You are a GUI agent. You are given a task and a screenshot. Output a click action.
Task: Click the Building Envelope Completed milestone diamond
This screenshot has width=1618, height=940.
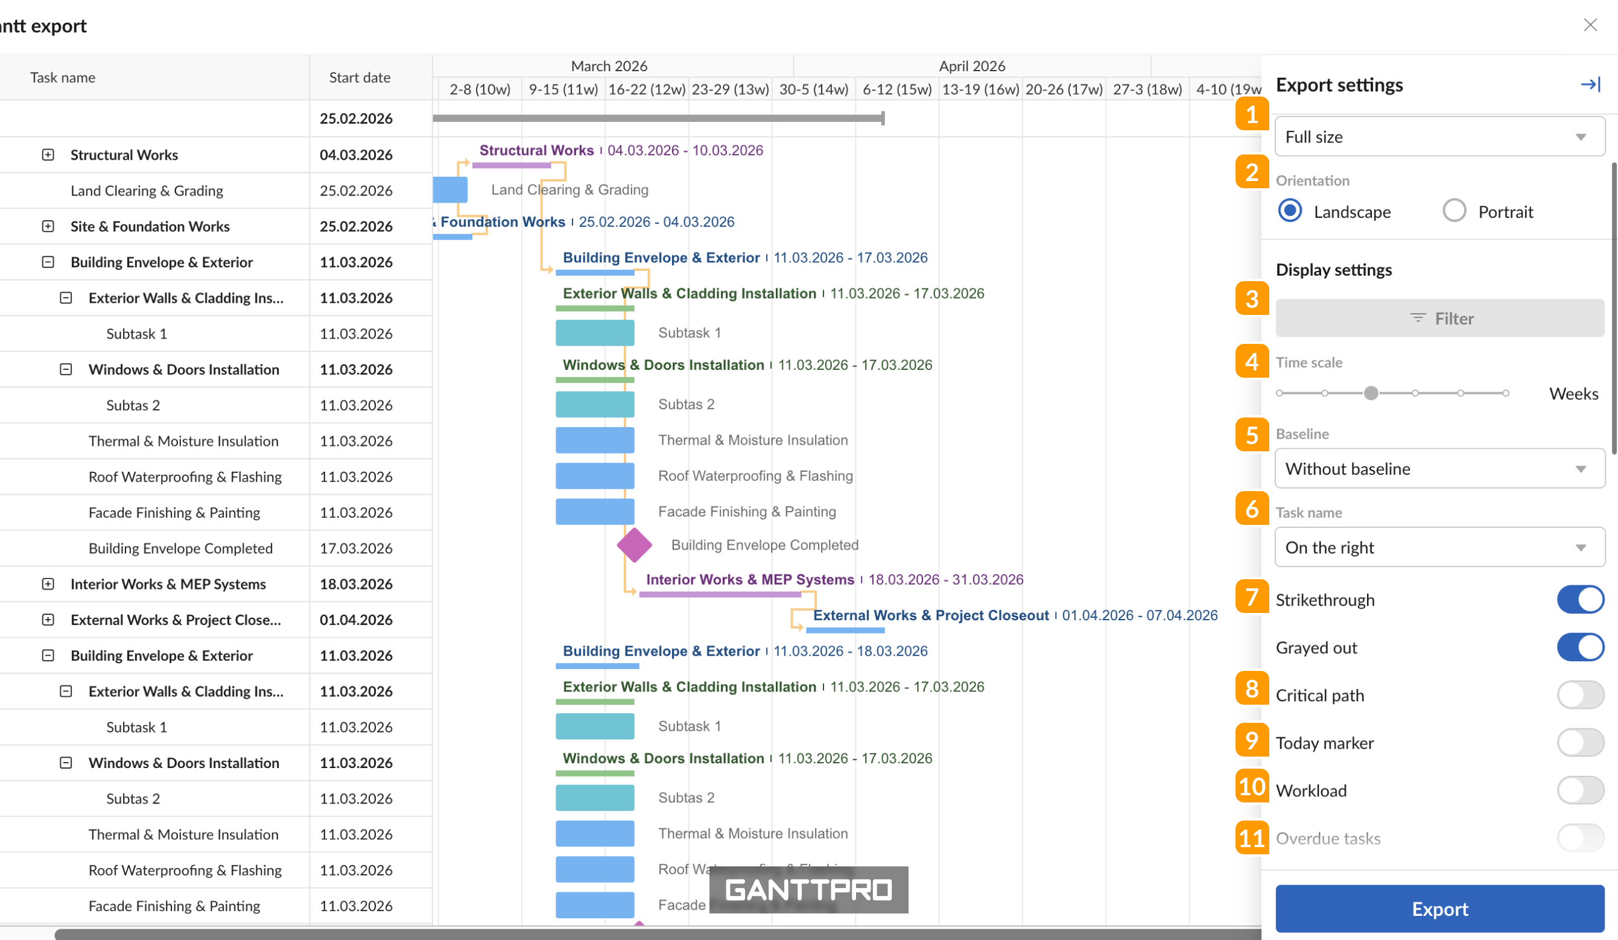pyautogui.click(x=635, y=545)
